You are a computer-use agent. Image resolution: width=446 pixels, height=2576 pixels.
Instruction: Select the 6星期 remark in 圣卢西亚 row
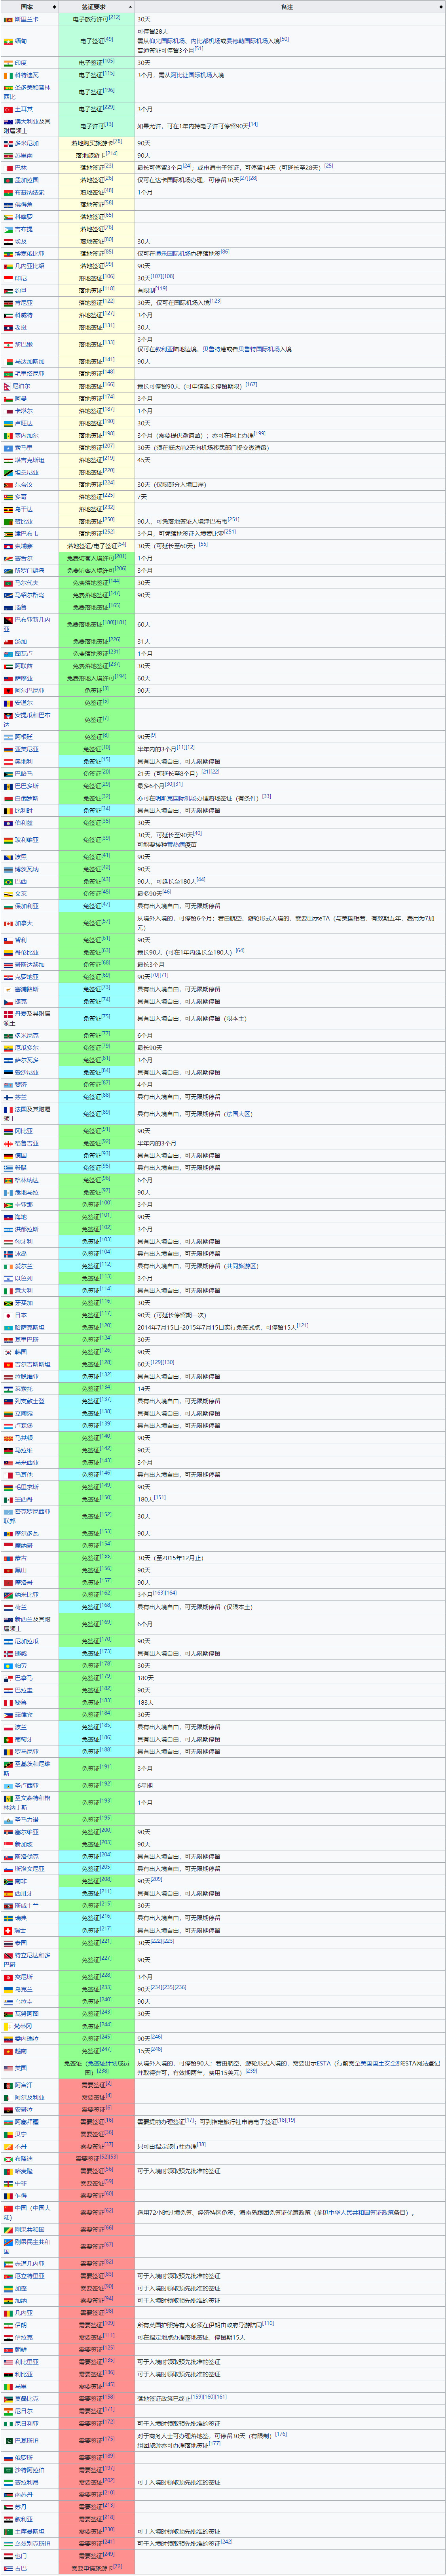tap(144, 1786)
